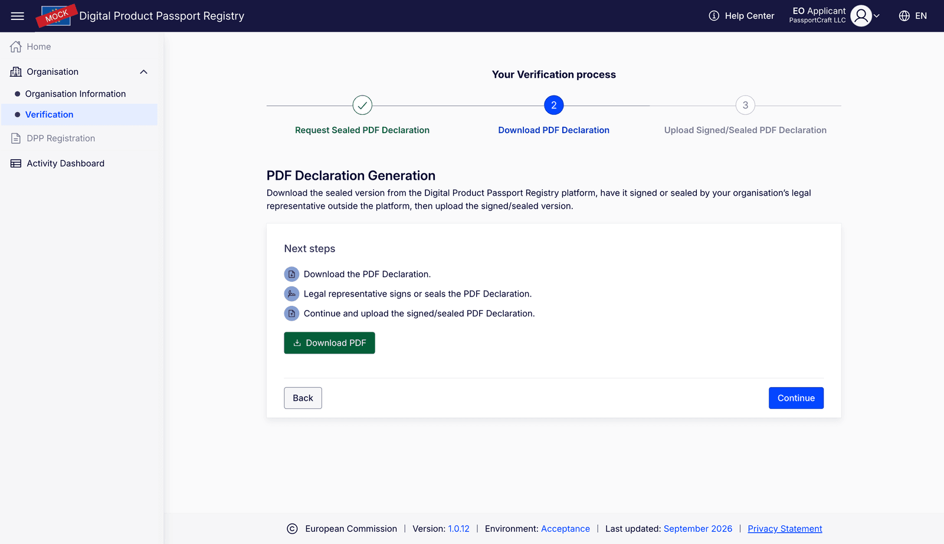Viewport: 944px width, 544px height.
Task: Click EO Applicant user name
Action: (819, 11)
